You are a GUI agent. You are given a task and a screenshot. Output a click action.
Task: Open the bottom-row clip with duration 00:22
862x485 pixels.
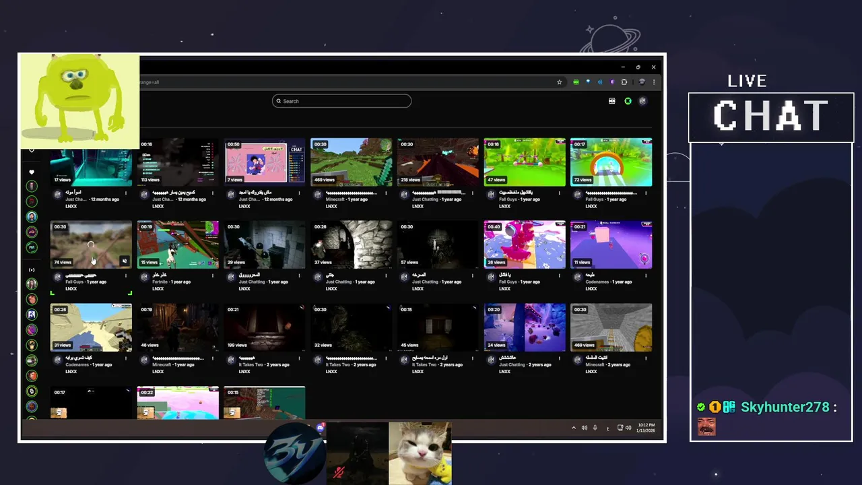178,403
